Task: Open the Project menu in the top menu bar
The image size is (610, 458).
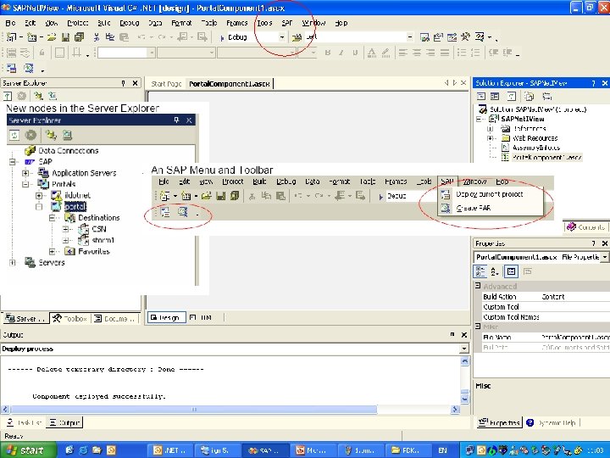Action: 78,23
